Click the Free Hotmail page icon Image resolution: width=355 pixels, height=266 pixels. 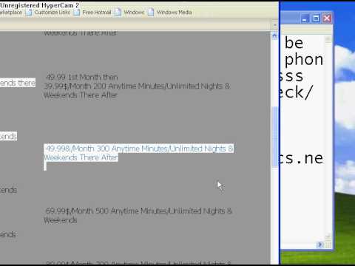pos(77,13)
